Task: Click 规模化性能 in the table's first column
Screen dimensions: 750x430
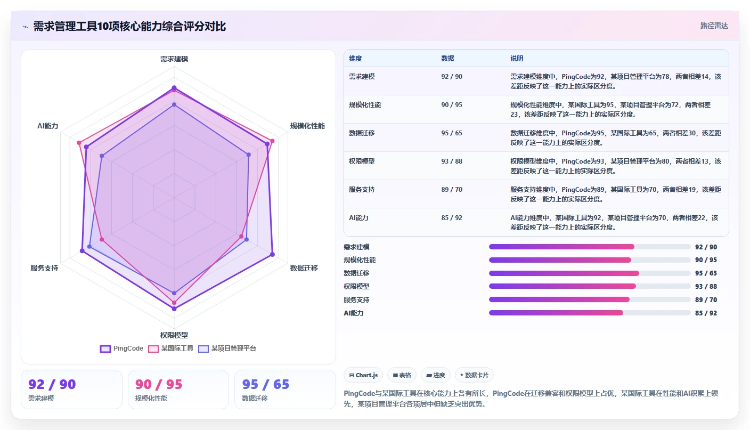Action: coord(365,105)
